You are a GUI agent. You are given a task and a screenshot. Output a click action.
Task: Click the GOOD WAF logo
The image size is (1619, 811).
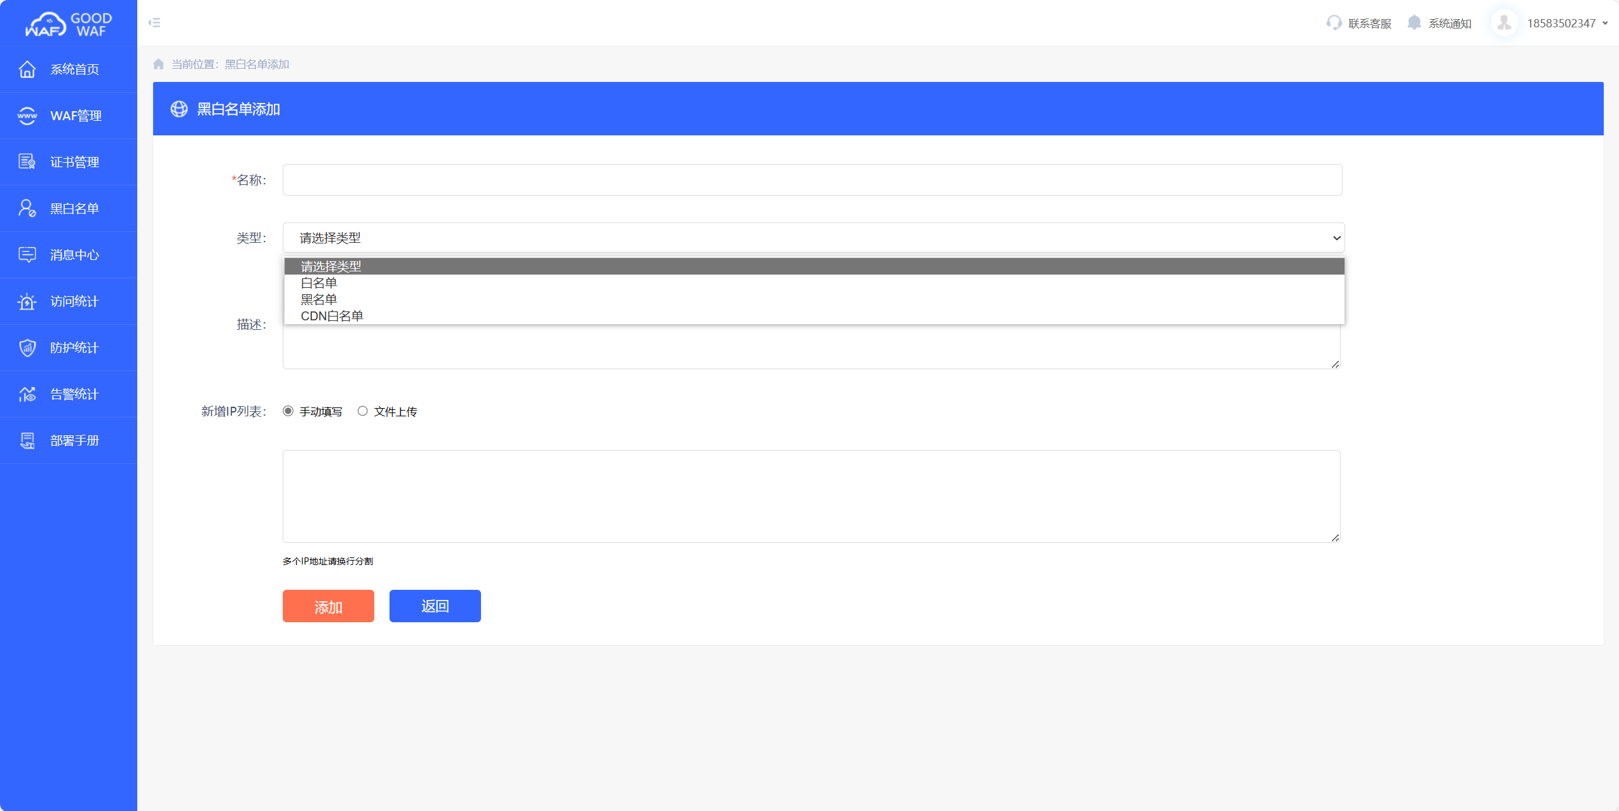69,24
